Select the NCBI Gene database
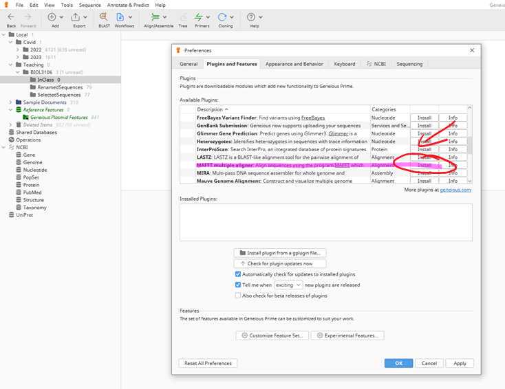Viewport: 505px width, 389px height. [29, 155]
